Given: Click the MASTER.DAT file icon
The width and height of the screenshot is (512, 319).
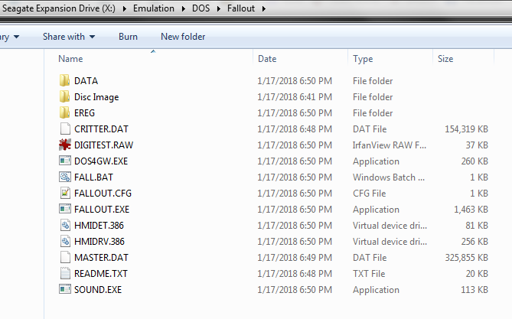Looking at the screenshot, I should [65, 257].
